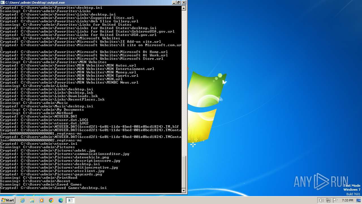Click the line ending with Microsoft Store.url
The image size is (362, 204).
pyautogui.click(x=82, y=59)
